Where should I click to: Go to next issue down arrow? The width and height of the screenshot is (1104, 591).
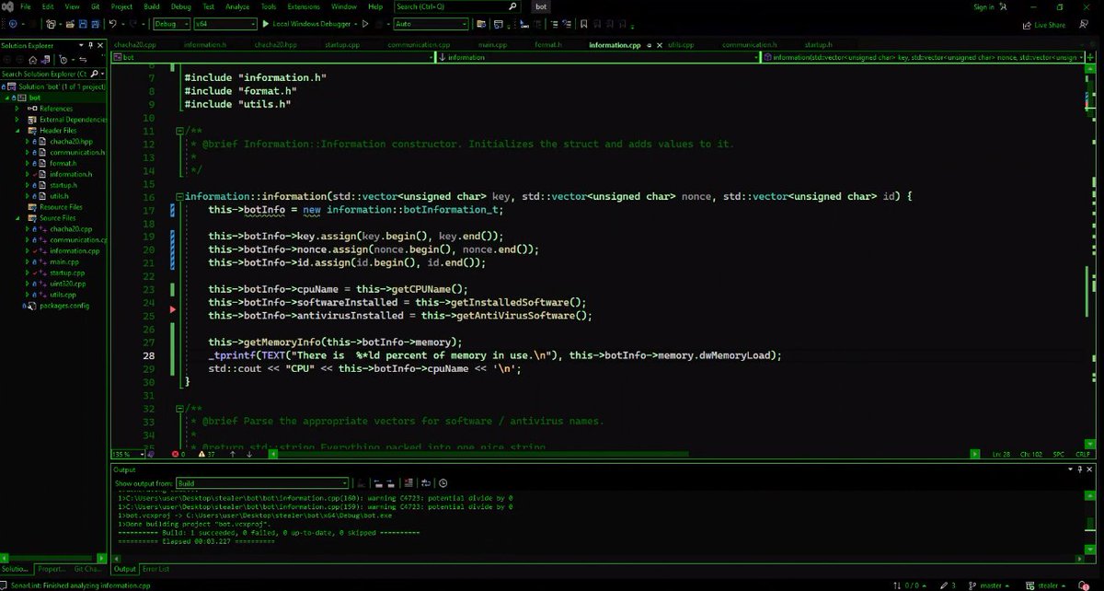[249, 454]
